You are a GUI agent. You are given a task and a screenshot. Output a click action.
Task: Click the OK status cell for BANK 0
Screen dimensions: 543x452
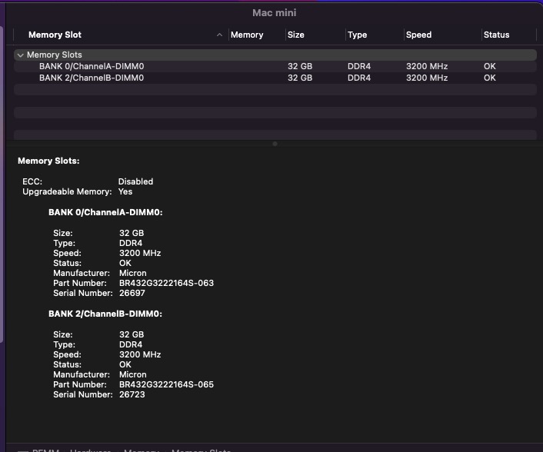(x=490, y=66)
